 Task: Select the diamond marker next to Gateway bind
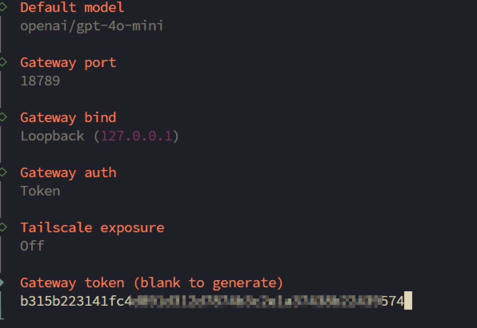point(3,117)
